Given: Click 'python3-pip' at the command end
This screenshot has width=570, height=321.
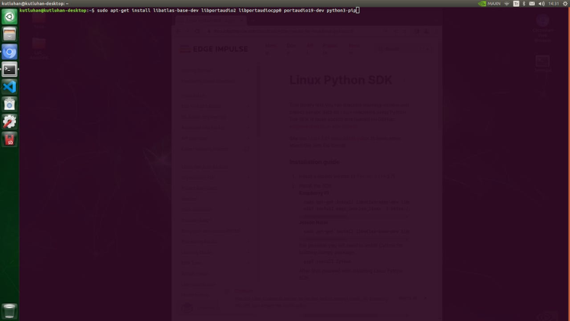Looking at the screenshot, I should [x=341, y=11].
